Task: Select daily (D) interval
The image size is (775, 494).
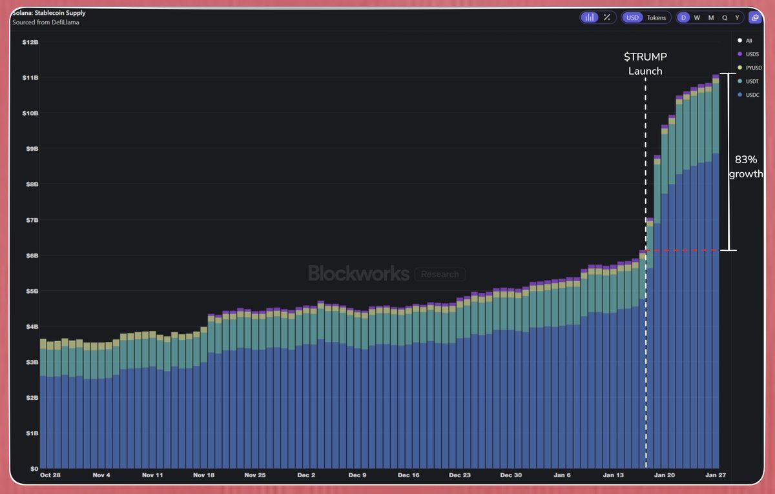Action: (x=683, y=17)
